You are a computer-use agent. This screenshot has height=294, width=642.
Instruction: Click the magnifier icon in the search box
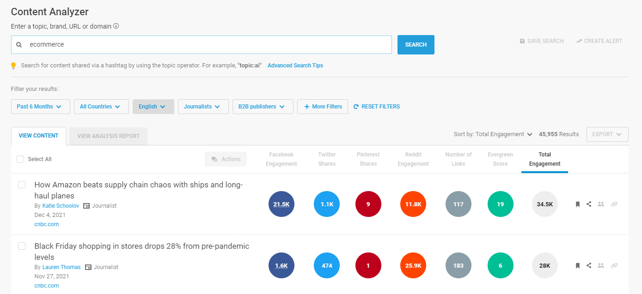click(19, 45)
